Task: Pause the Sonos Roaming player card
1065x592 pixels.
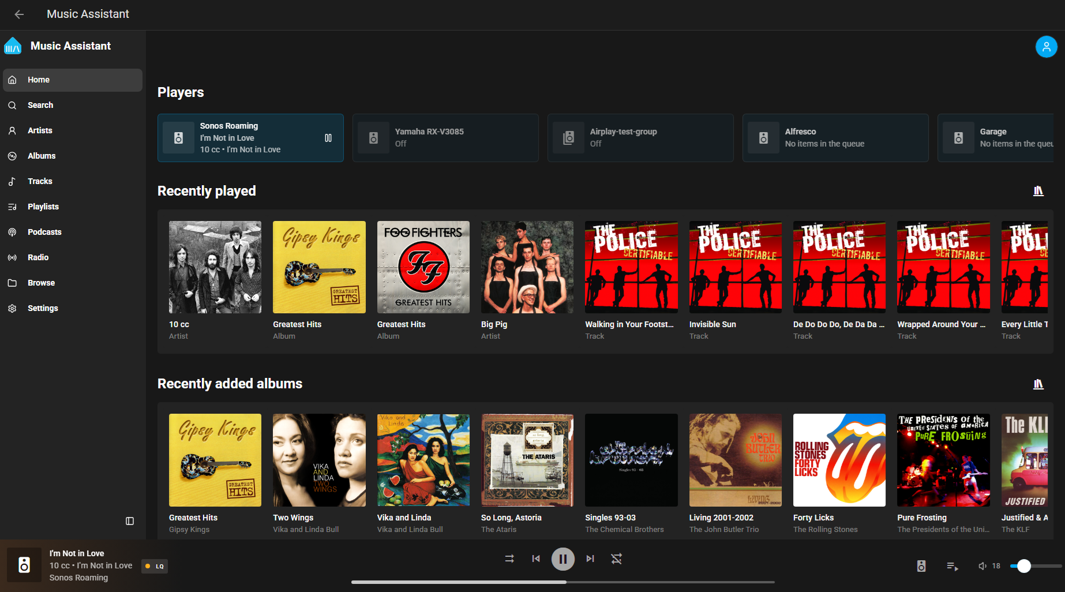Action: coord(328,138)
